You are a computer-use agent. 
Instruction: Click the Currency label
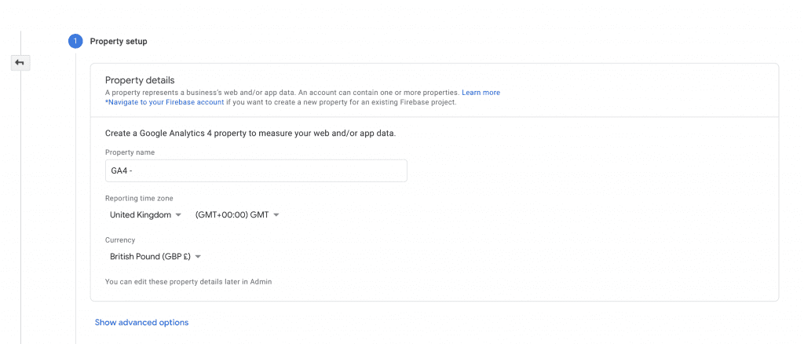120,240
